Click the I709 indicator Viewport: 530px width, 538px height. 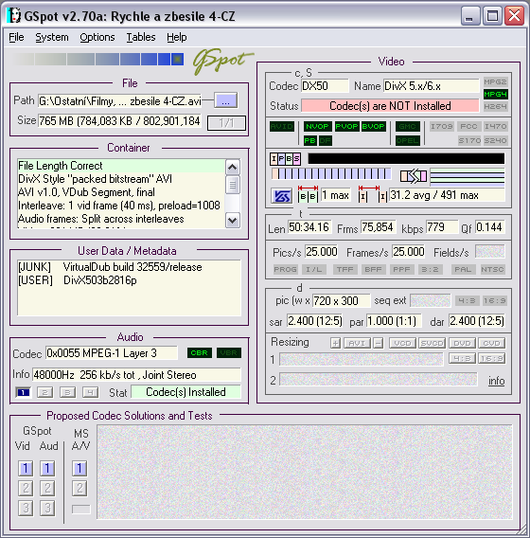(442, 126)
